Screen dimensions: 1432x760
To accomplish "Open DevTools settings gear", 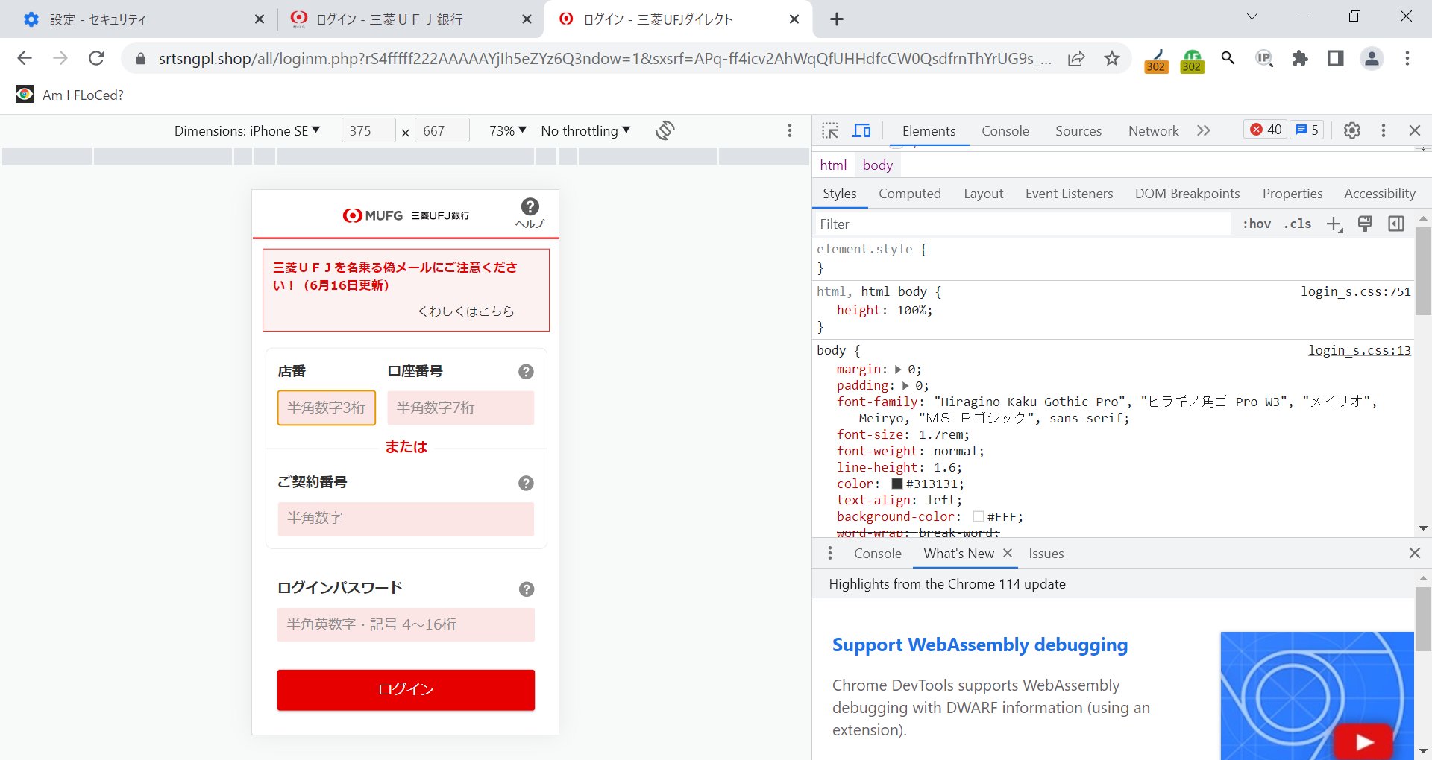I will pos(1352,130).
